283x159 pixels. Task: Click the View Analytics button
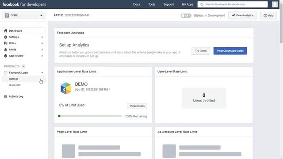click(243, 15)
